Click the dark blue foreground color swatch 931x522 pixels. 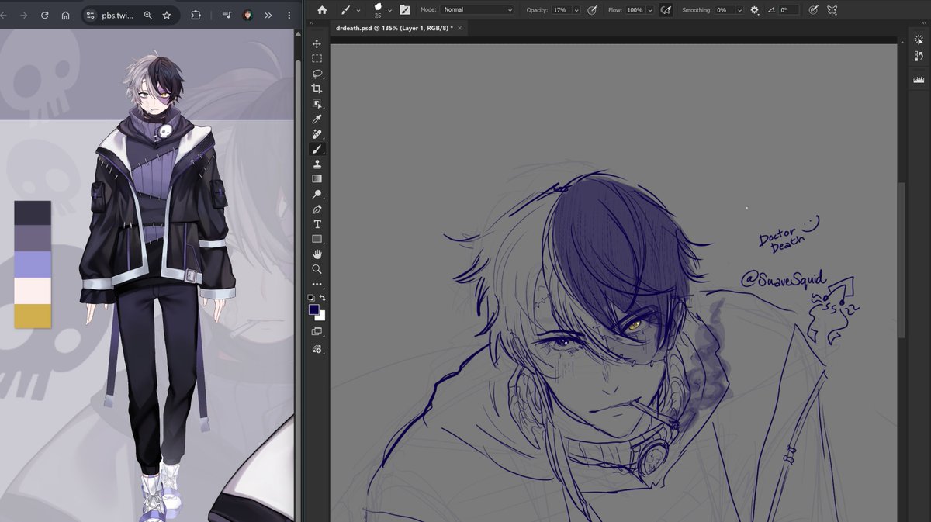(x=313, y=309)
